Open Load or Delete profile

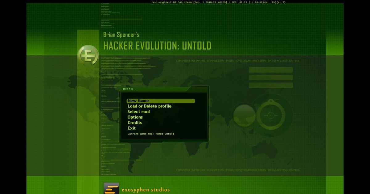pos(150,106)
